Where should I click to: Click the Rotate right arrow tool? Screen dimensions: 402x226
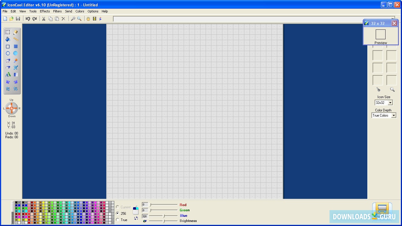(x=16, y=82)
